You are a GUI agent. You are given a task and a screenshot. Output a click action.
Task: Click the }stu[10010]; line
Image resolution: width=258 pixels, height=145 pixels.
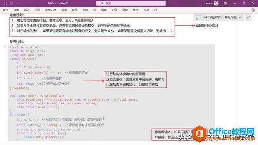tap(20, 88)
